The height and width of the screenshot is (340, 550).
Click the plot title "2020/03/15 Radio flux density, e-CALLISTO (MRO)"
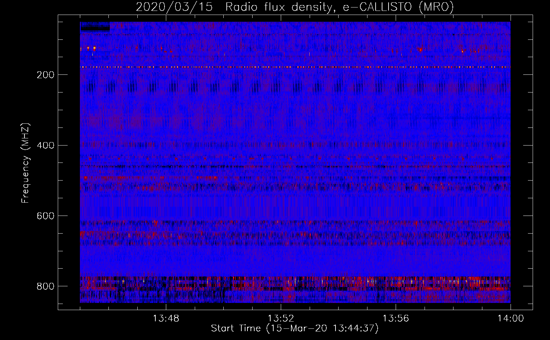(295, 7)
